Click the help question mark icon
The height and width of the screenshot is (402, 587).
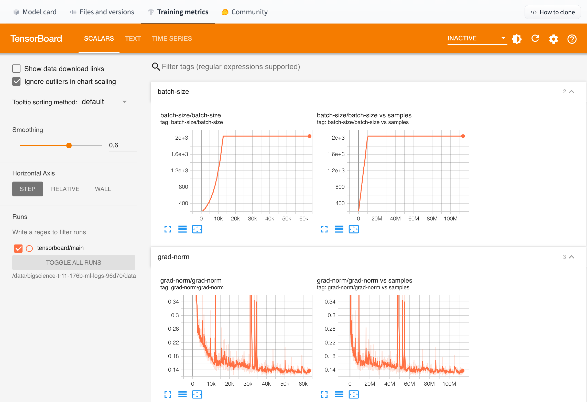pos(572,39)
